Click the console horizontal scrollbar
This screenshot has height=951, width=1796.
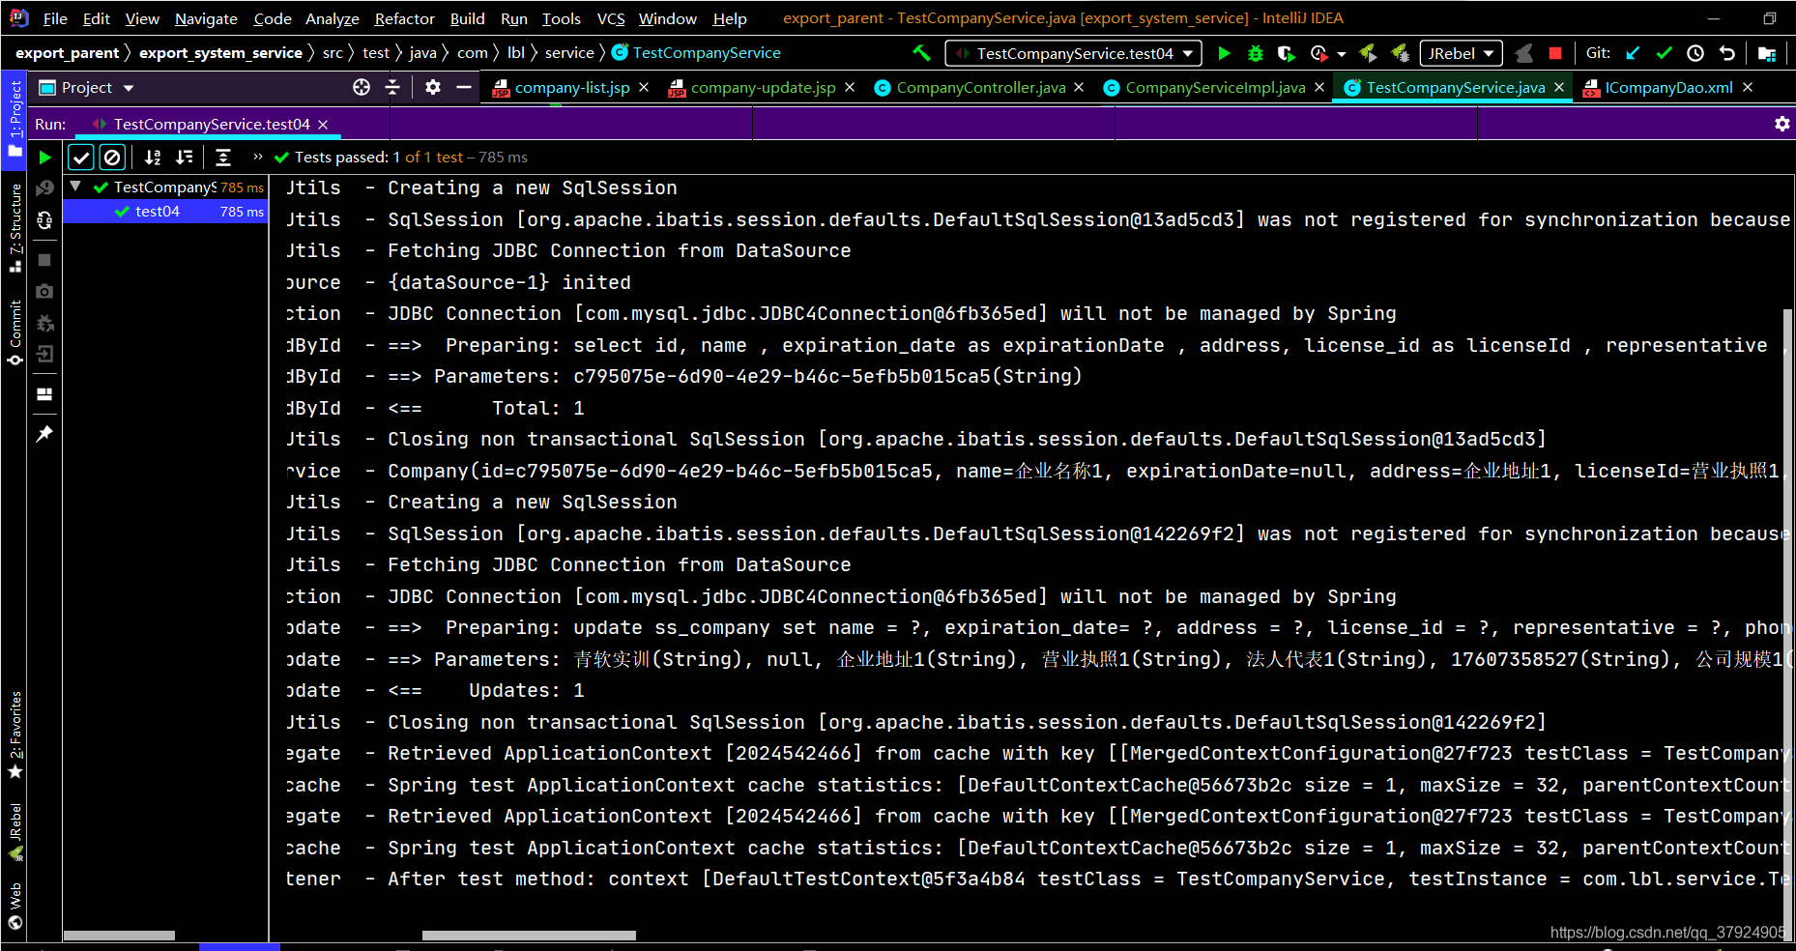tap(529, 936)
